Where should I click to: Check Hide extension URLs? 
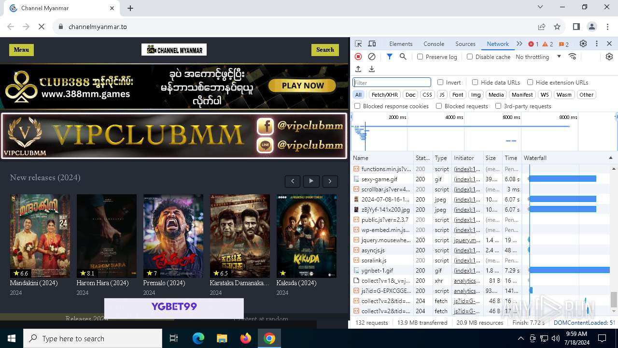pyautogui.click(x=530, y=82)
